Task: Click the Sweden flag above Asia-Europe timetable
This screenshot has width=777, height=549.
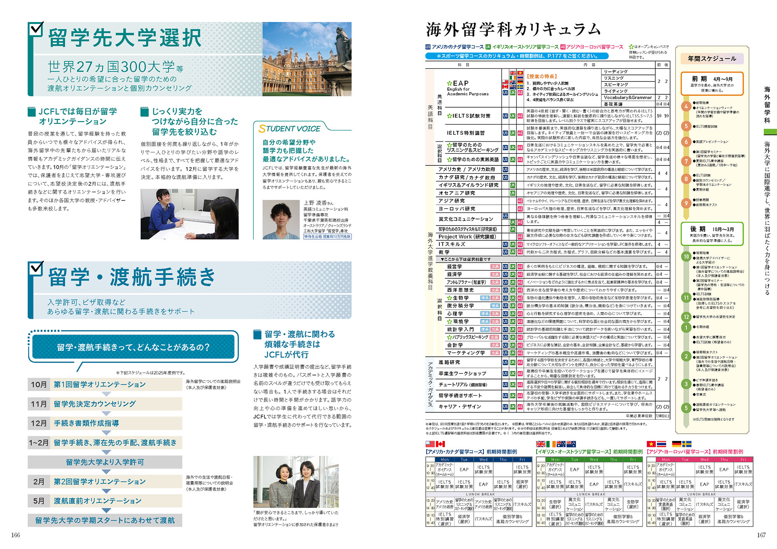Action: (x=687, y=444)
